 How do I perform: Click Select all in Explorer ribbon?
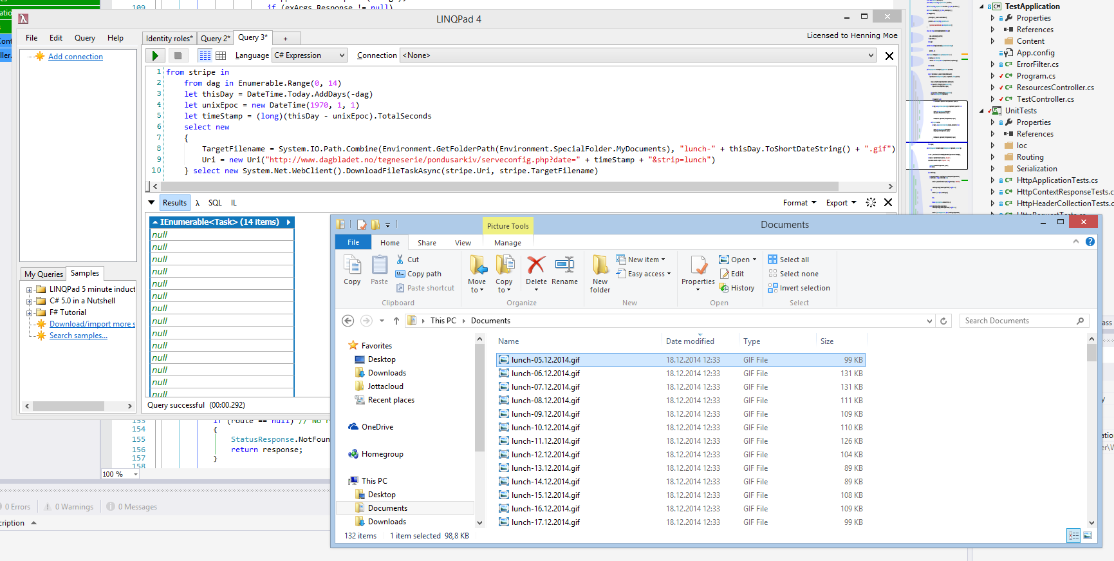point(788,260)
